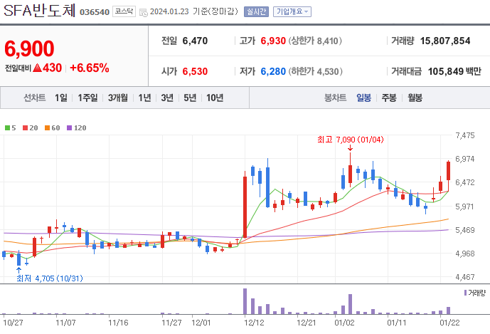Select the 3개월 line chart tab
Image resolution: width=490 pixels, height=334 pixels.
pyautogui.click(x=118, y=98)
